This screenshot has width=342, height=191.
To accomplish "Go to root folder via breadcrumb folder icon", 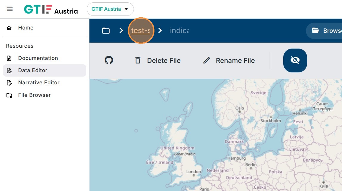I will (x=106, y=30).
